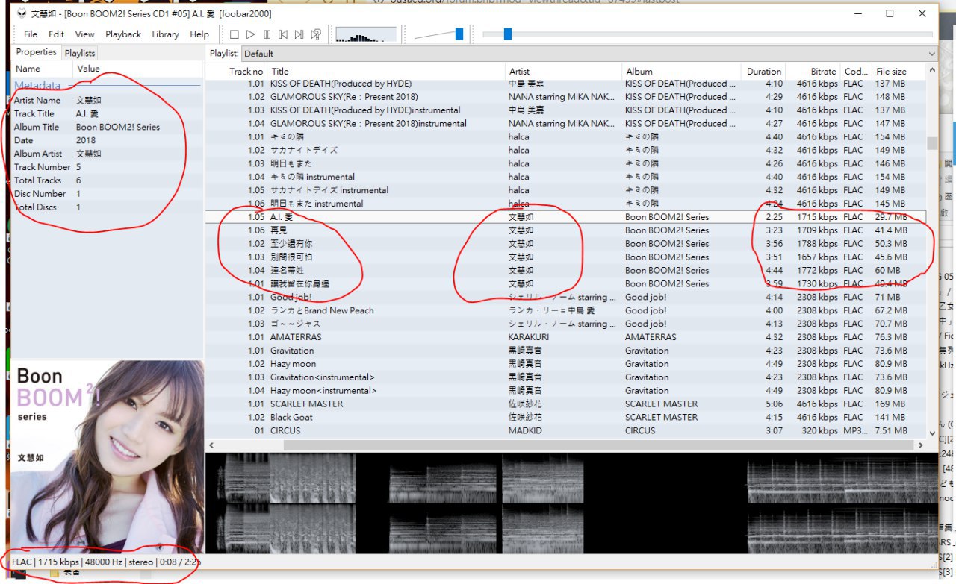
Task: Open the File menu
Action: [x=31, y=34]
